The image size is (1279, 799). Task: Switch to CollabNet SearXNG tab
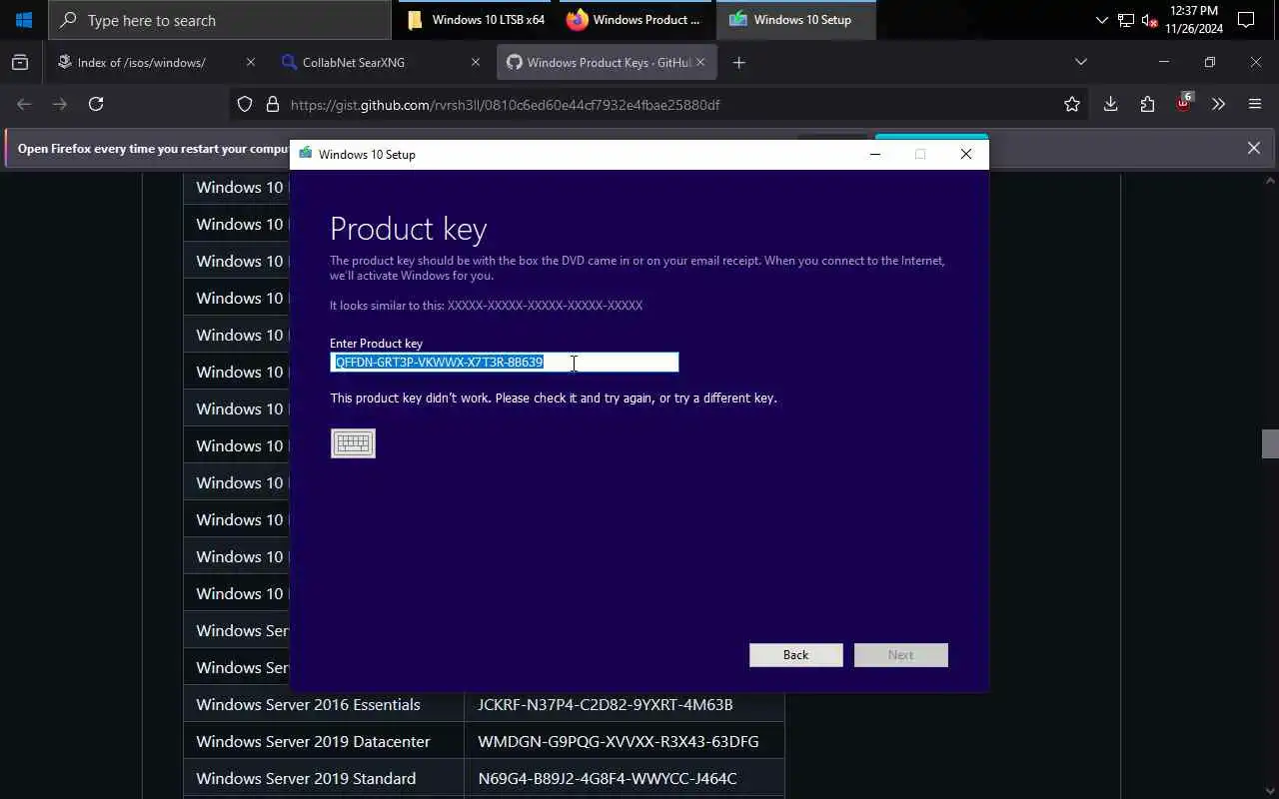click(381, 62)
